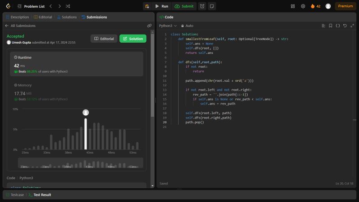Click the debugger icon beside Run
Screen dimensions: 359x202
(x=147, y=6)
